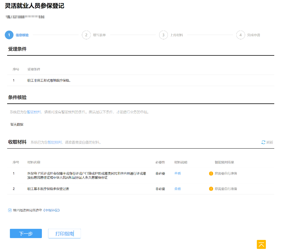Viewport: 282px width, 252px height.
Task: Open 查看 for the first material row
Action: coord(177,173)
